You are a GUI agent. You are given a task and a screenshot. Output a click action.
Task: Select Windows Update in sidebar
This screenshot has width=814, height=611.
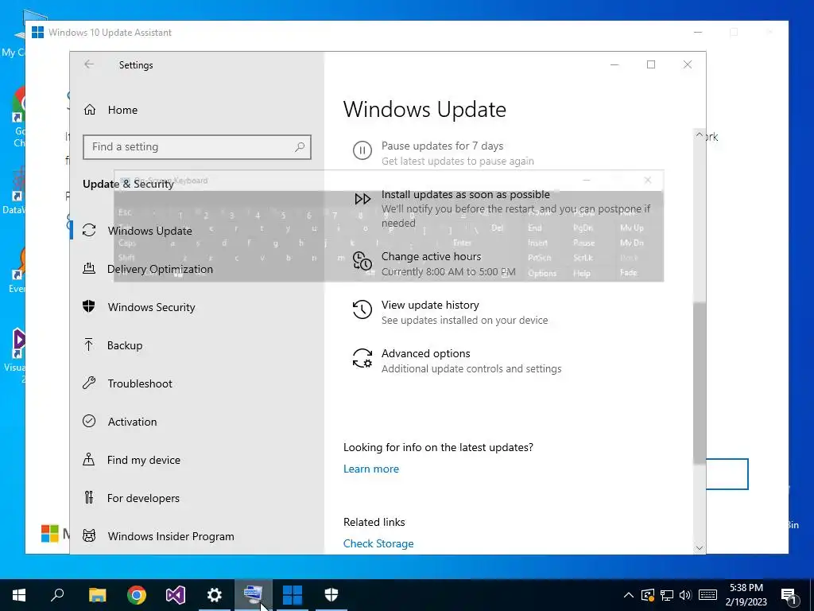click(197, 230)
